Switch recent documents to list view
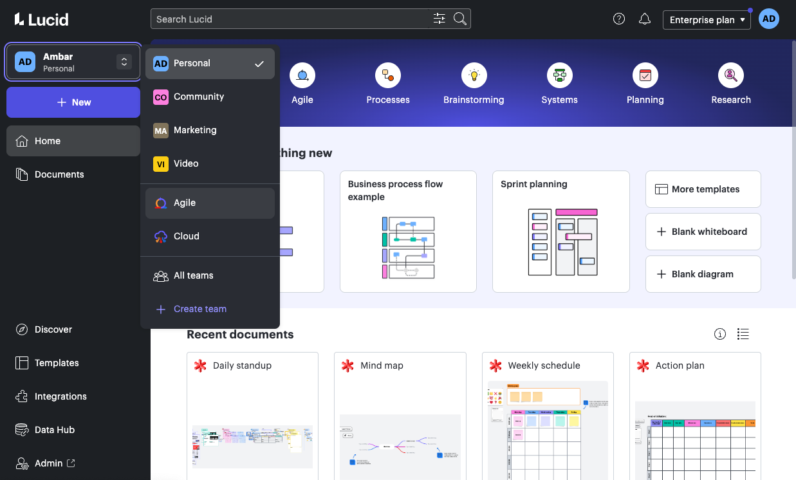 point(743,334)
